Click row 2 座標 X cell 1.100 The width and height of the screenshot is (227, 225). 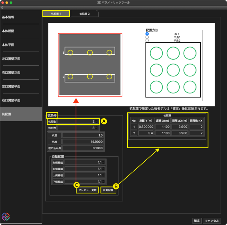[163, 133]
